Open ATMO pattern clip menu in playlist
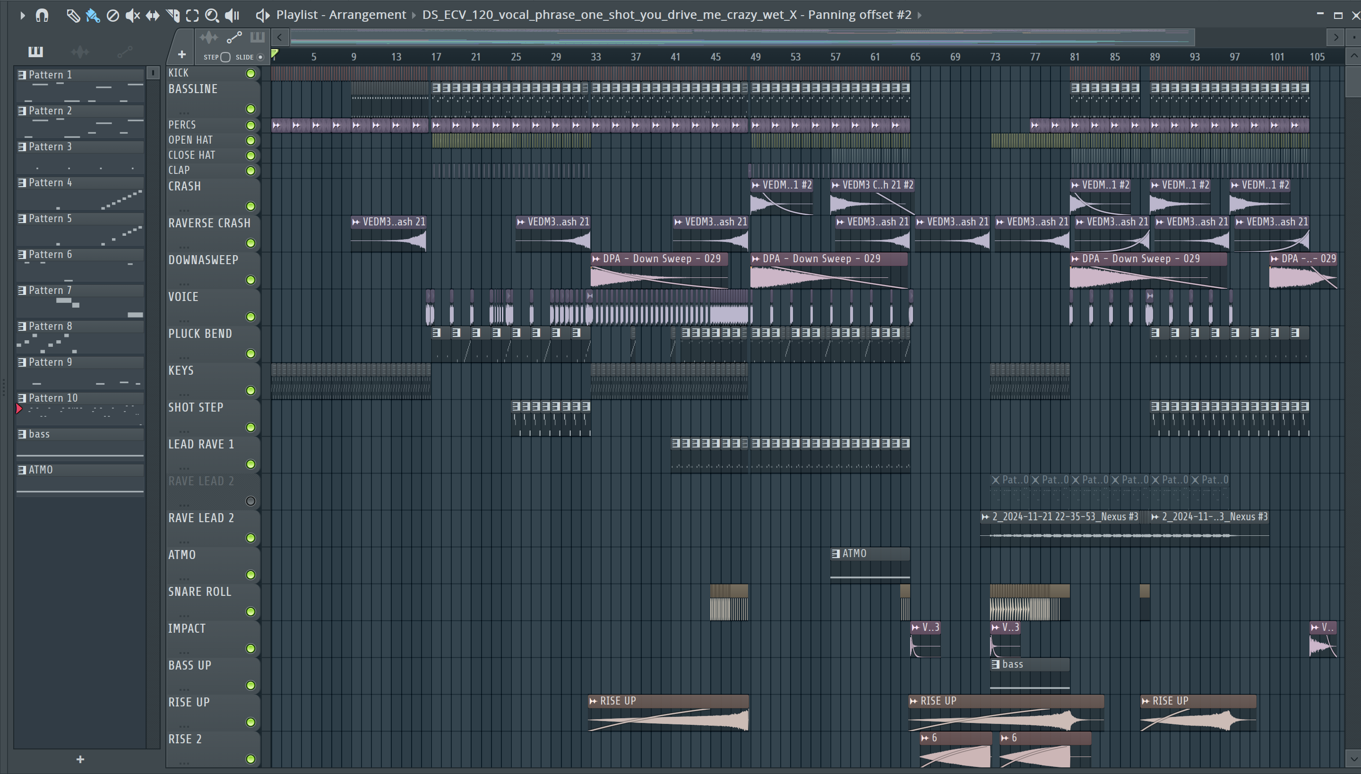Viewport: 1361px width, 774px height. 836,553
